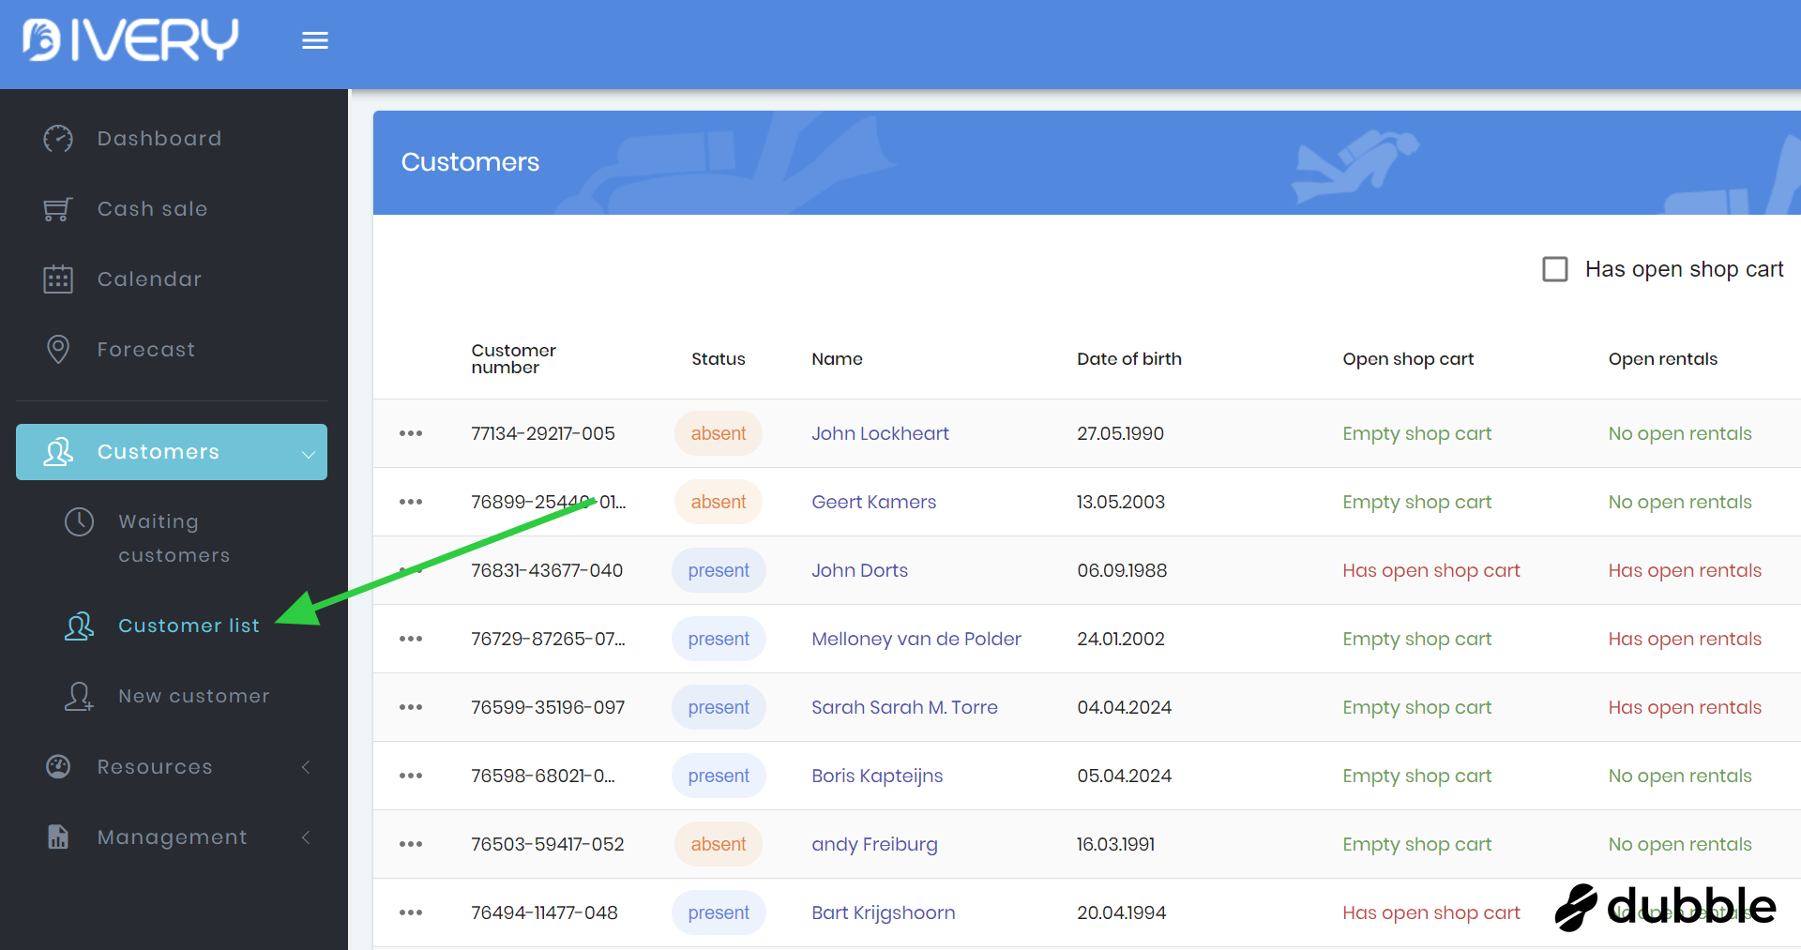Enable the Has open shop cart checkbox

coord(1555,269)
